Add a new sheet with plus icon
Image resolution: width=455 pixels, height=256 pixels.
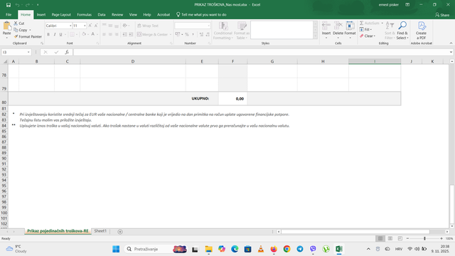tap(120, 232)
